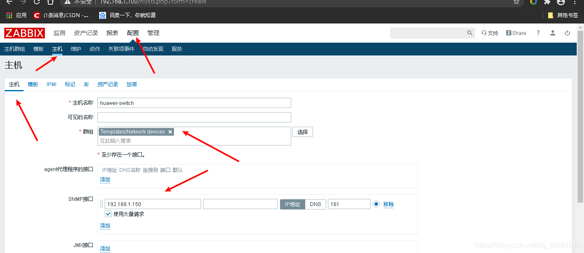The height and width of the screenshot is (253, 584).
Task: Open 配置 menu
Action: pyautogui.click(x=133, y=33)
